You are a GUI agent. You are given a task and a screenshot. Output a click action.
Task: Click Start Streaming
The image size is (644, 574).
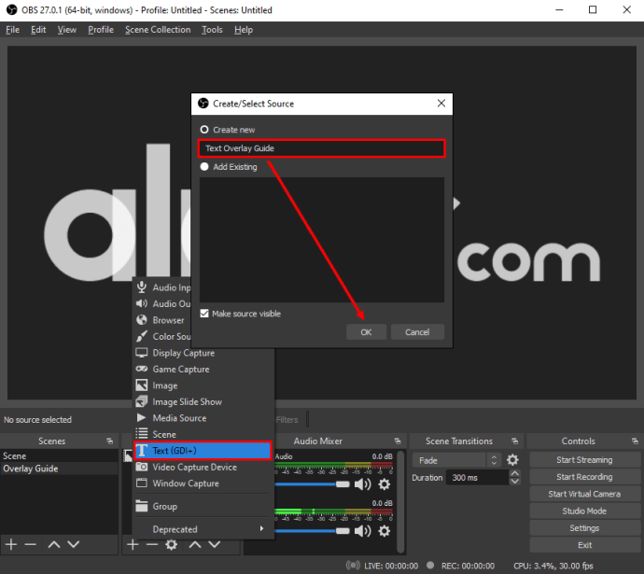584,460
